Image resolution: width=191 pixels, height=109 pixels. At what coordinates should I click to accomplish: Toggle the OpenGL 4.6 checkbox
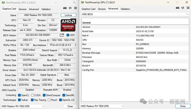[60, 100]
